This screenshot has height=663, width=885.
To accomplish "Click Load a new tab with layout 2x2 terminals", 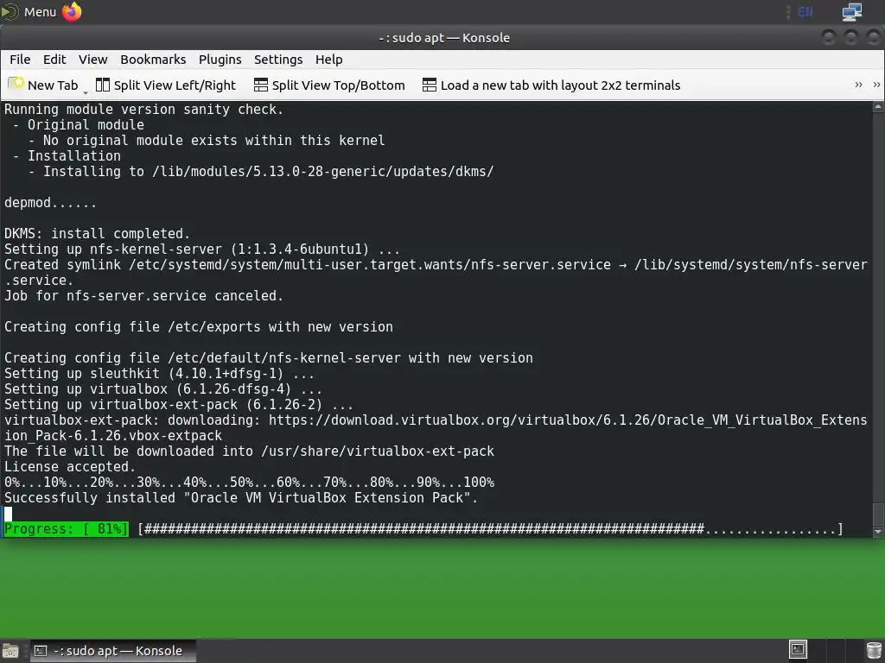I will tap(560, 85).
